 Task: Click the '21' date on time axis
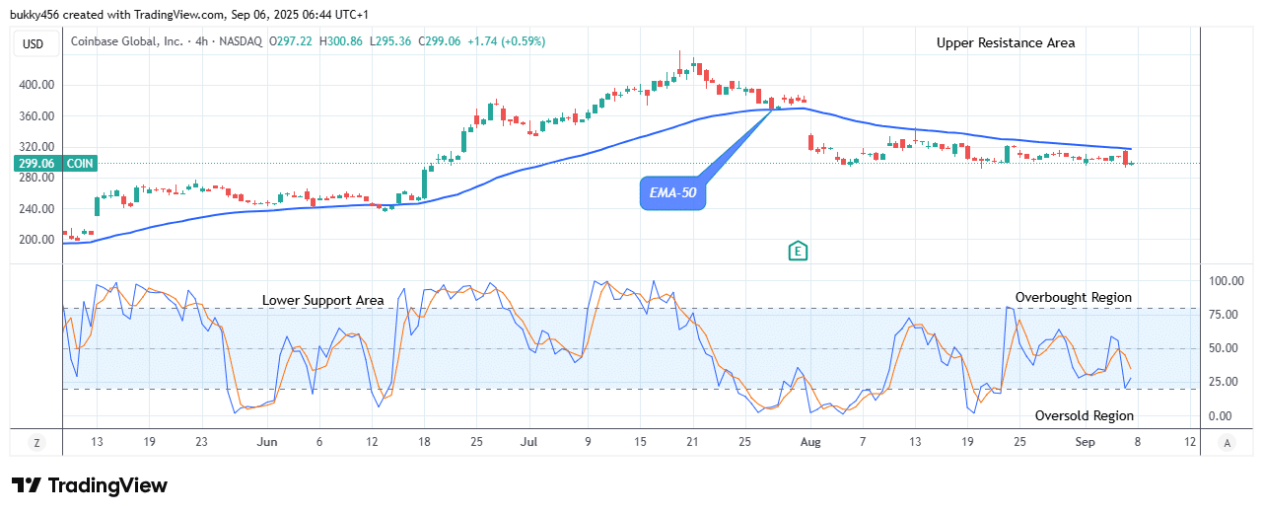click(692, 443)
